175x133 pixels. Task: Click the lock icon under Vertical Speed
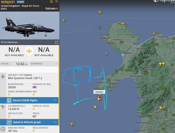(x=34, y=109)
